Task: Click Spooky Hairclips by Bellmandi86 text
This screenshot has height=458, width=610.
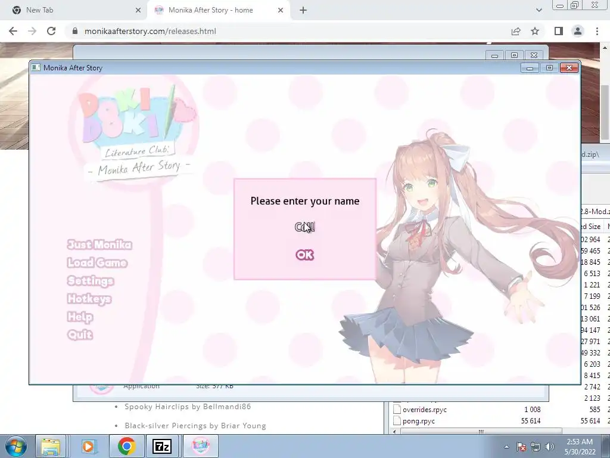Action: [x=188, y=407]
